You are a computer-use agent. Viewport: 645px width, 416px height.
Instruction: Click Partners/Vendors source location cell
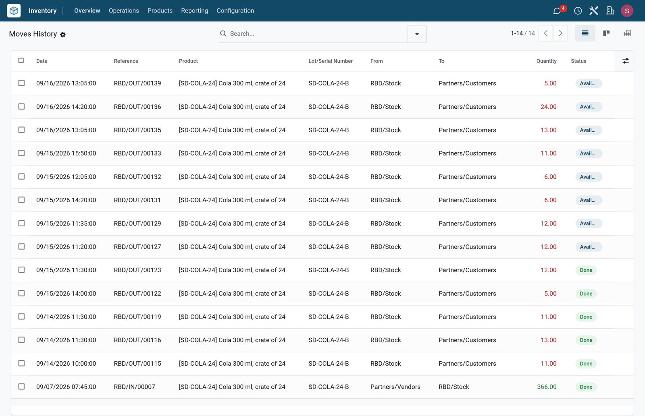(x=395, y=387)
